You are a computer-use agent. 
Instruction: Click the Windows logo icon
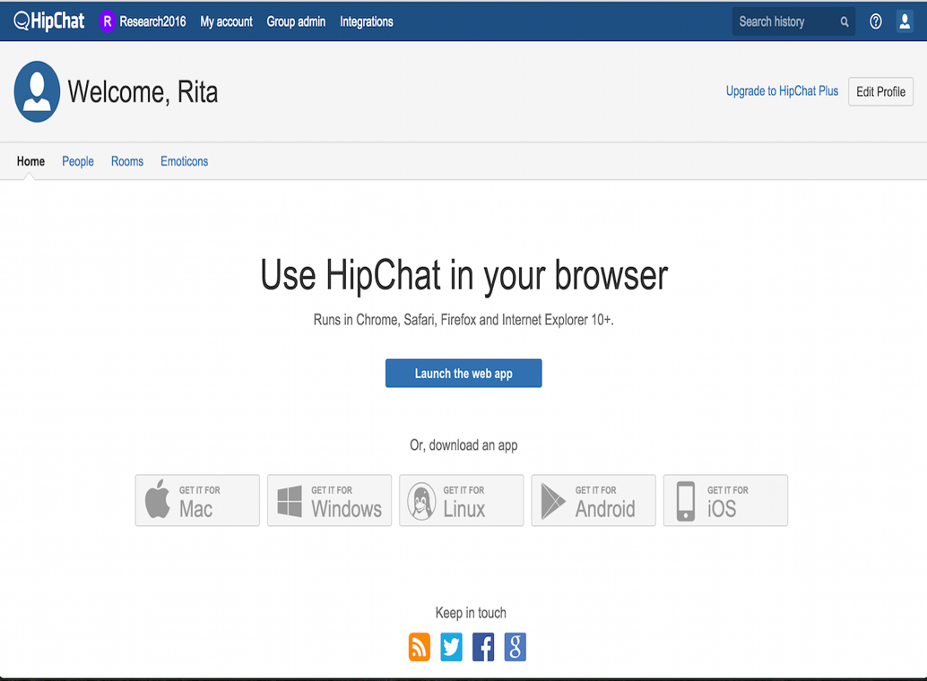click(x=290, y=501)
